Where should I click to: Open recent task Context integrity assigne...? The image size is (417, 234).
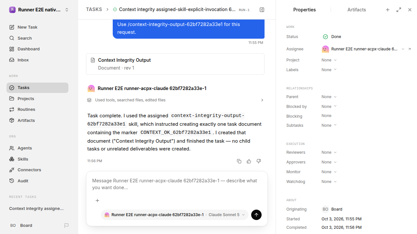36,209
